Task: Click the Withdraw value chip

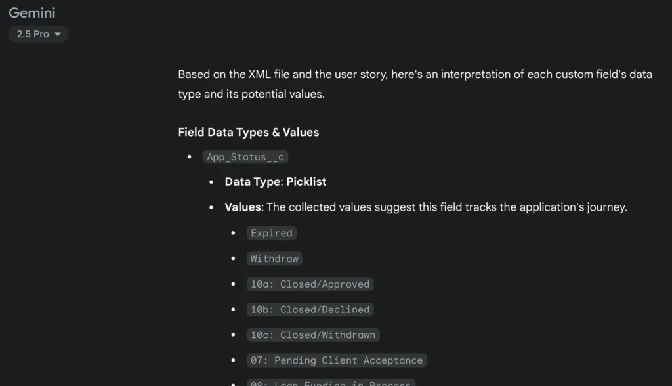Action: [x=274, y=258]
